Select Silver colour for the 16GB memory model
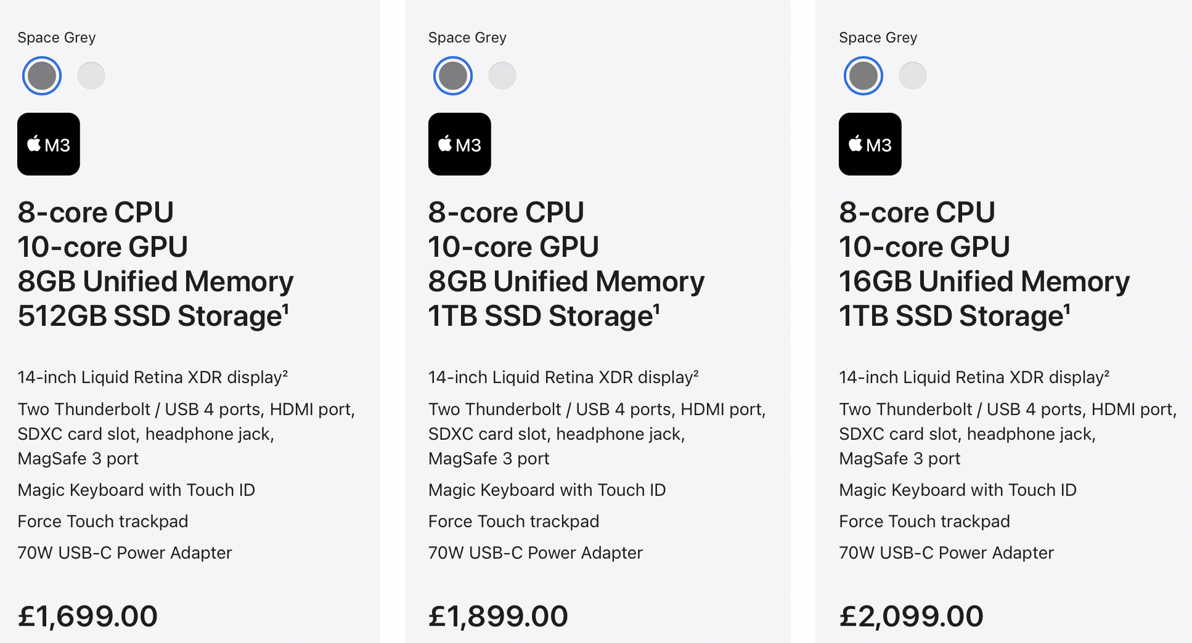The image size is (1192, 643). (x=913, y=76)
